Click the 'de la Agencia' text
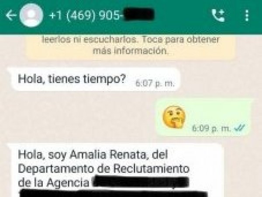 pos(54,183)
